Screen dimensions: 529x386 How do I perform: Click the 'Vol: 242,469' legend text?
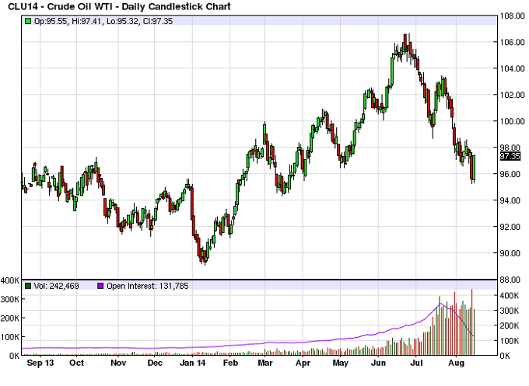point(56,286)
